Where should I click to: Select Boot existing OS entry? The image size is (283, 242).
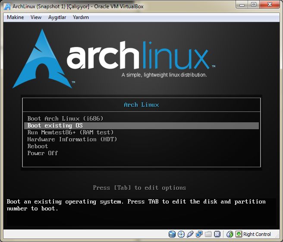141,126
